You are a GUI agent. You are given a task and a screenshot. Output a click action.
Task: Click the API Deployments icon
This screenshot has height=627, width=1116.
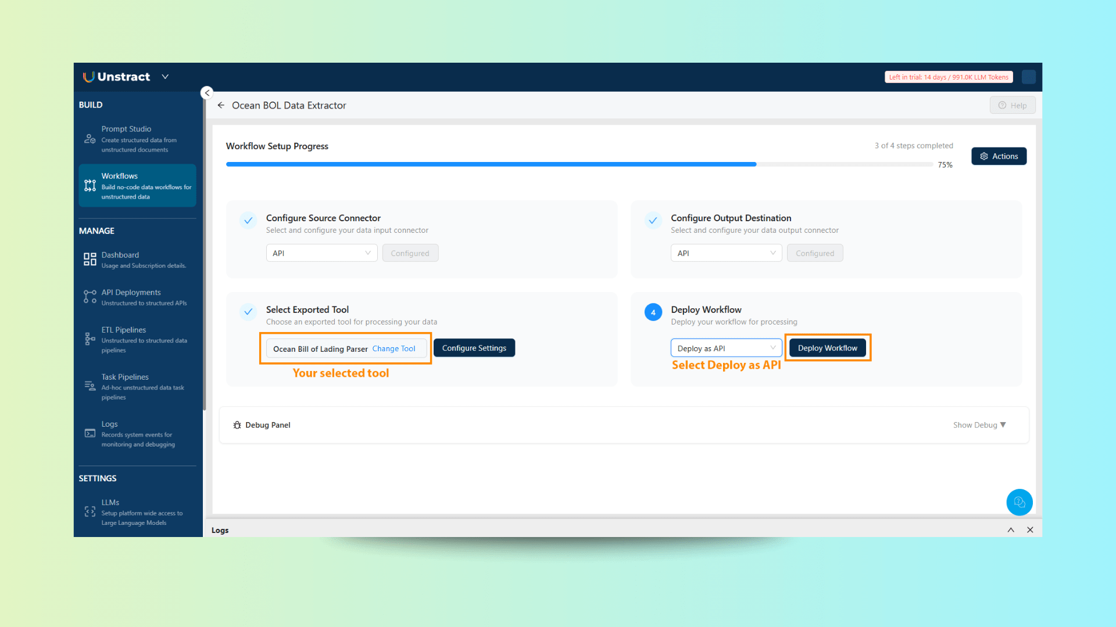click(90, 297)
